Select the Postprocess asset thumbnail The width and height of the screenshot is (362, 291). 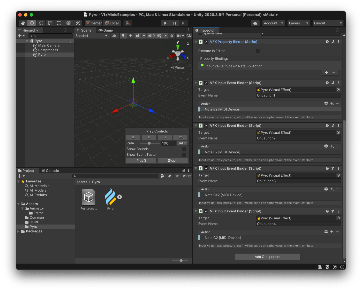click(89, 197)
